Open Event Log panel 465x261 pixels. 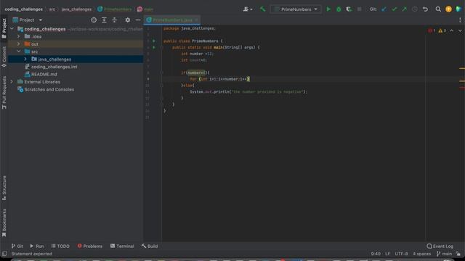[x=440, y=246]
